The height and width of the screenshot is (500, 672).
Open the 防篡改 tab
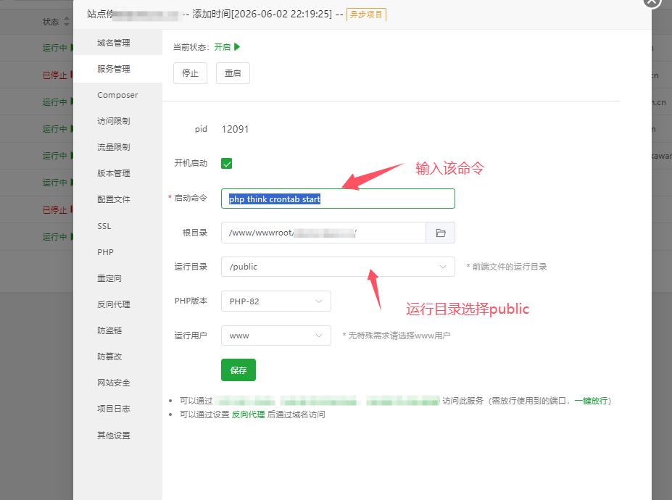(109, 357)
